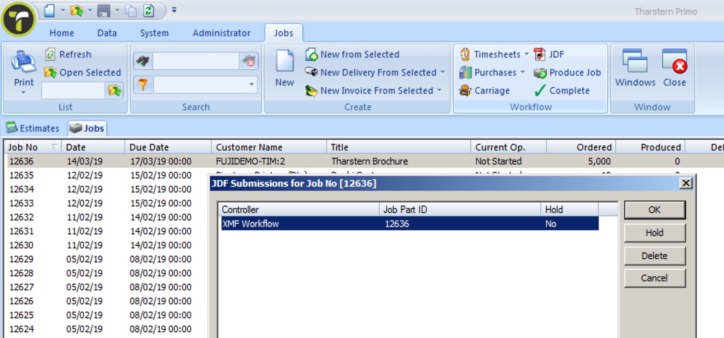Image resolution: width=724 pixels, height=338 pixels.
Task: Expand the Timesheets dropdown arrow
Action: 526,54
